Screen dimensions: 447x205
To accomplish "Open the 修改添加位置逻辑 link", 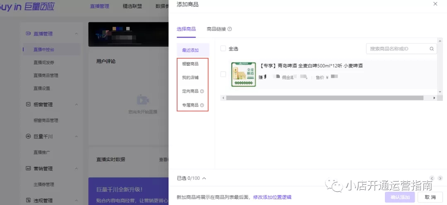I will [272, 197].
